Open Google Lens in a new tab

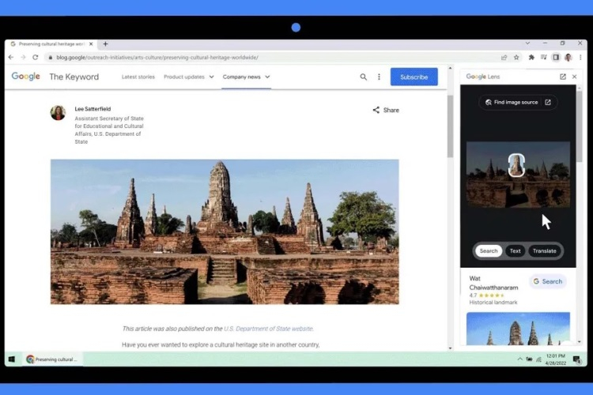click(x=563, y=77)
